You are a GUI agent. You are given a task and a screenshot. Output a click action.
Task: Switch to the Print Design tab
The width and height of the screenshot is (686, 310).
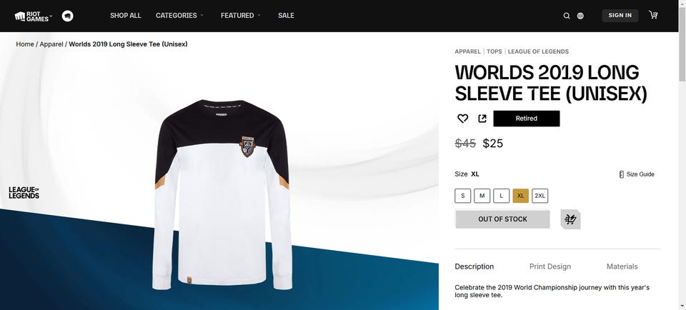click(x=550, y=266)
